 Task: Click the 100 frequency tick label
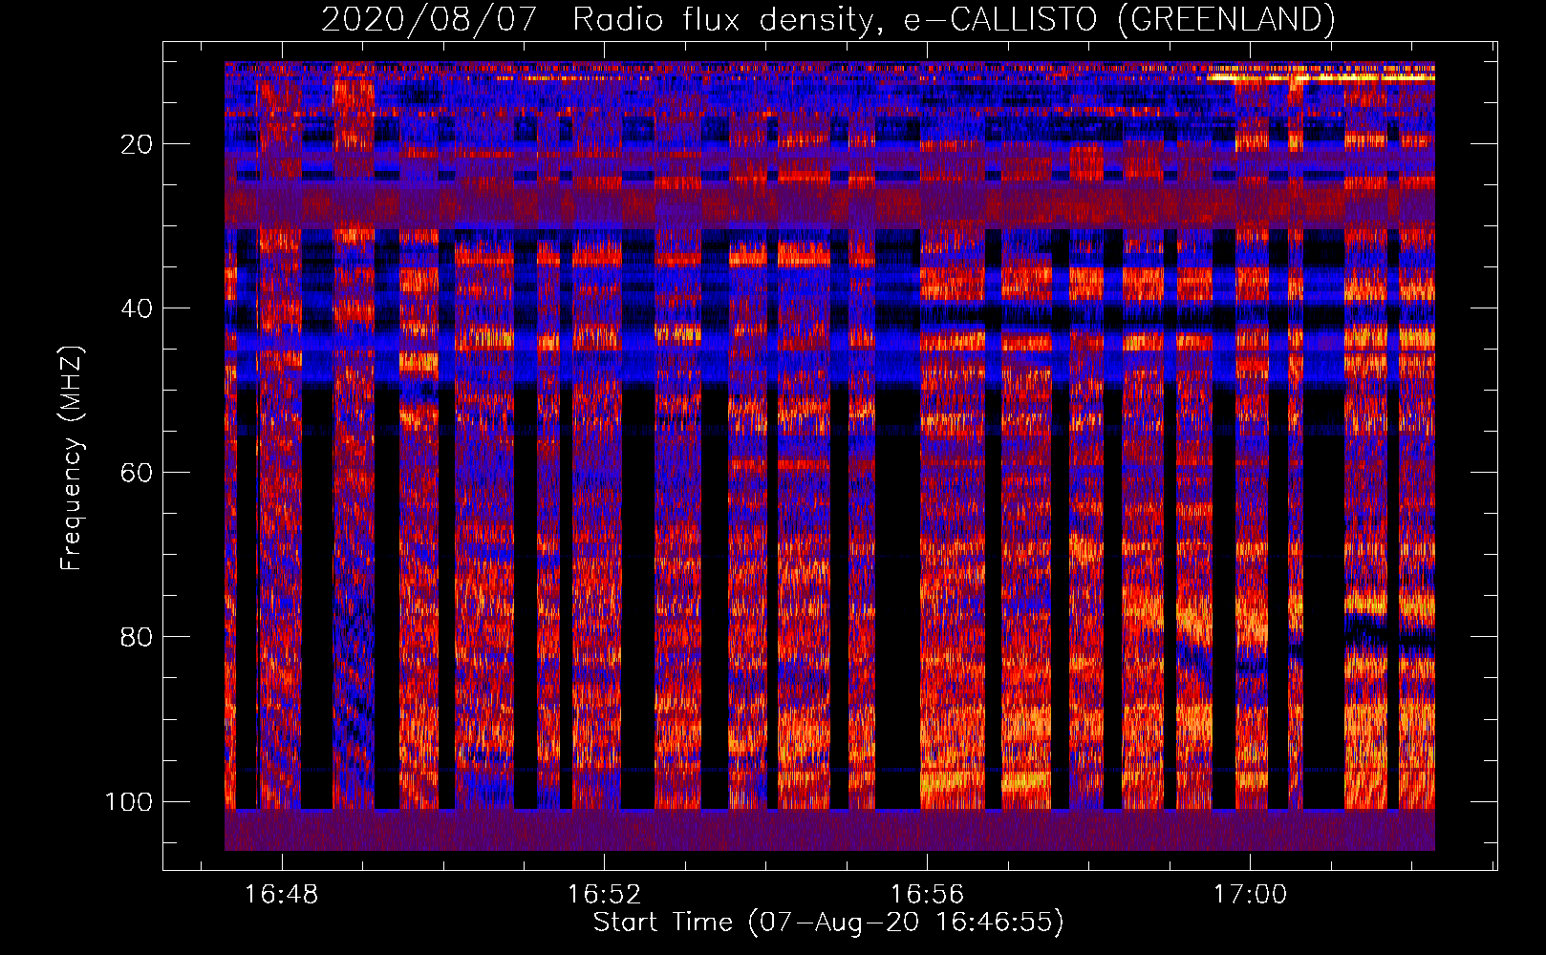pyautogui.click(x=129, y=801)
